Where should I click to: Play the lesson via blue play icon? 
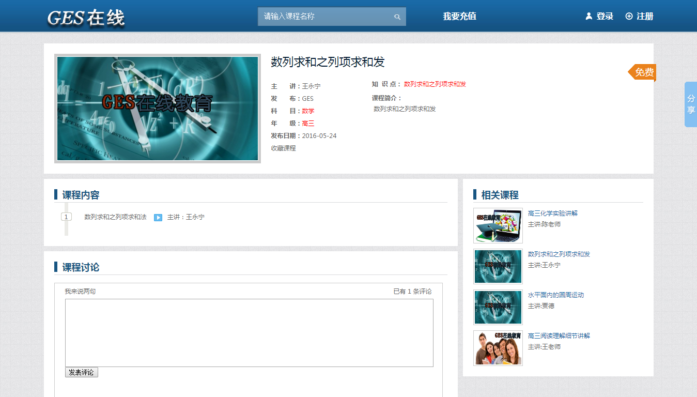click(158, 218)
